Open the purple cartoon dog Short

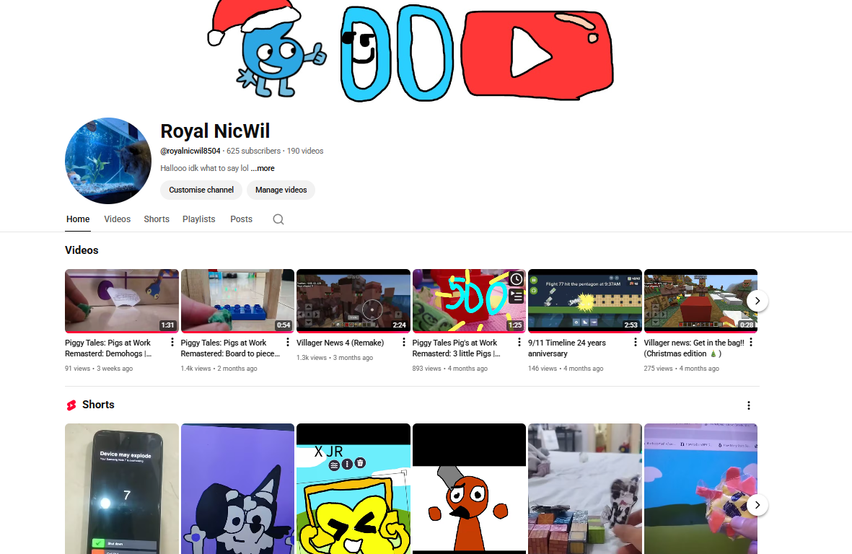tap(237, 489)
